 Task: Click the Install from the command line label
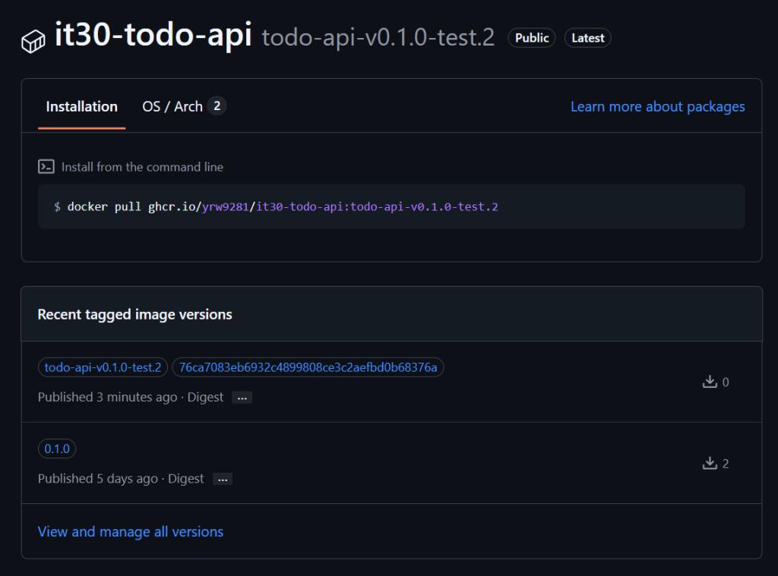[x=142, y=167]
